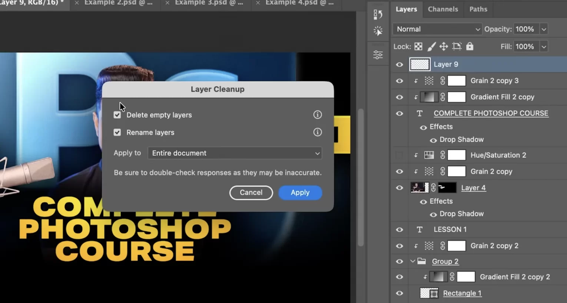
Task: Uncheck Delete empty layers checkbox
Action: (117, 115)
